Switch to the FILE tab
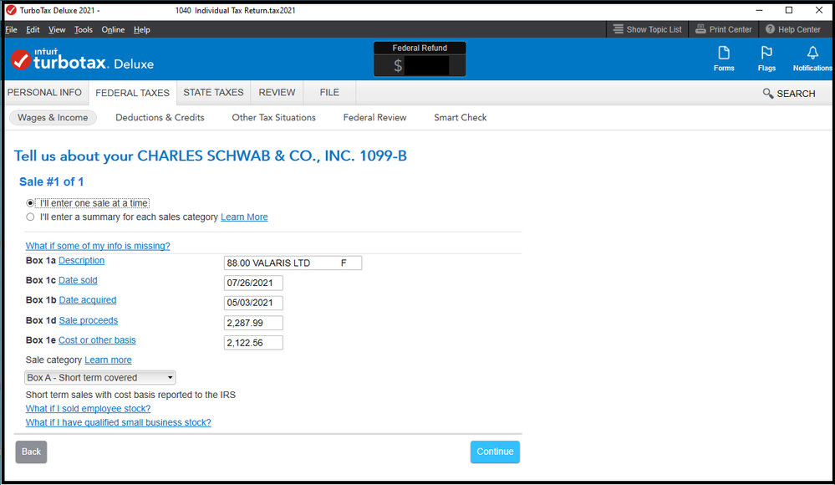This screenshot has height=485, width=835. (329, 93)
